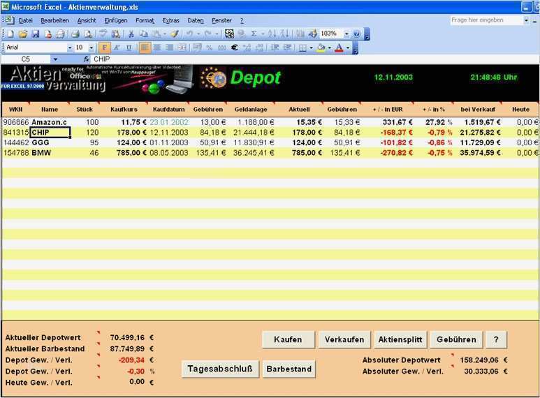Screen dimensions: 540x398
Task: Click the Decrease Decimal icon
Action: pyautogui.click(x=259, y=47)
